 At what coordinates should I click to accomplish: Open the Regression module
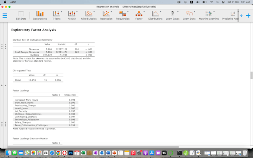click(106, 16)
